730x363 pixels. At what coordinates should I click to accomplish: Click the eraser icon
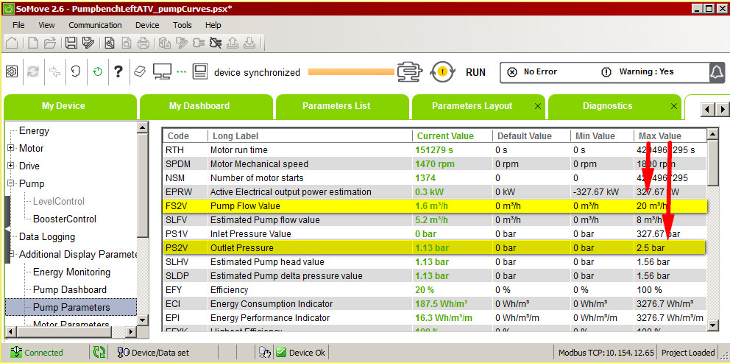[140, 71]
